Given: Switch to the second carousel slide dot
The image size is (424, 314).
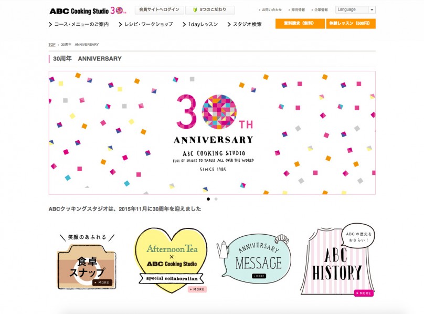Looking at the screenshot, I should pos(216,199).
